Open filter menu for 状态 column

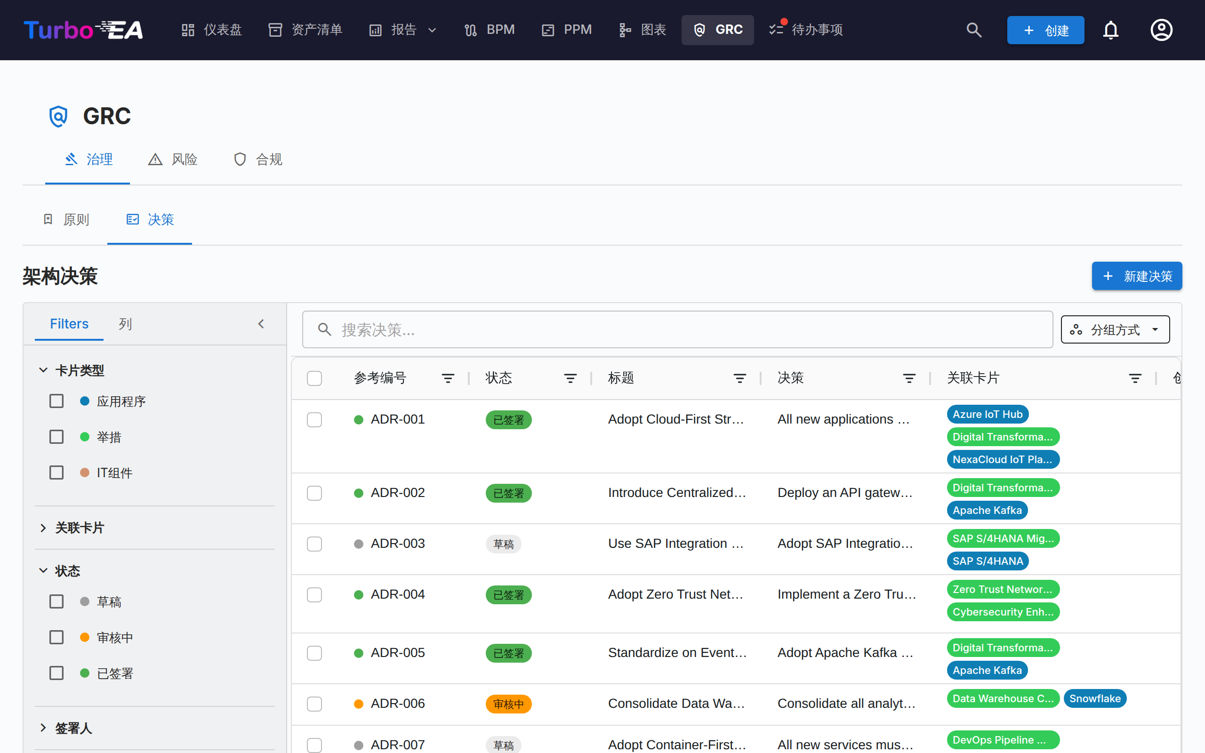point(570,378)
